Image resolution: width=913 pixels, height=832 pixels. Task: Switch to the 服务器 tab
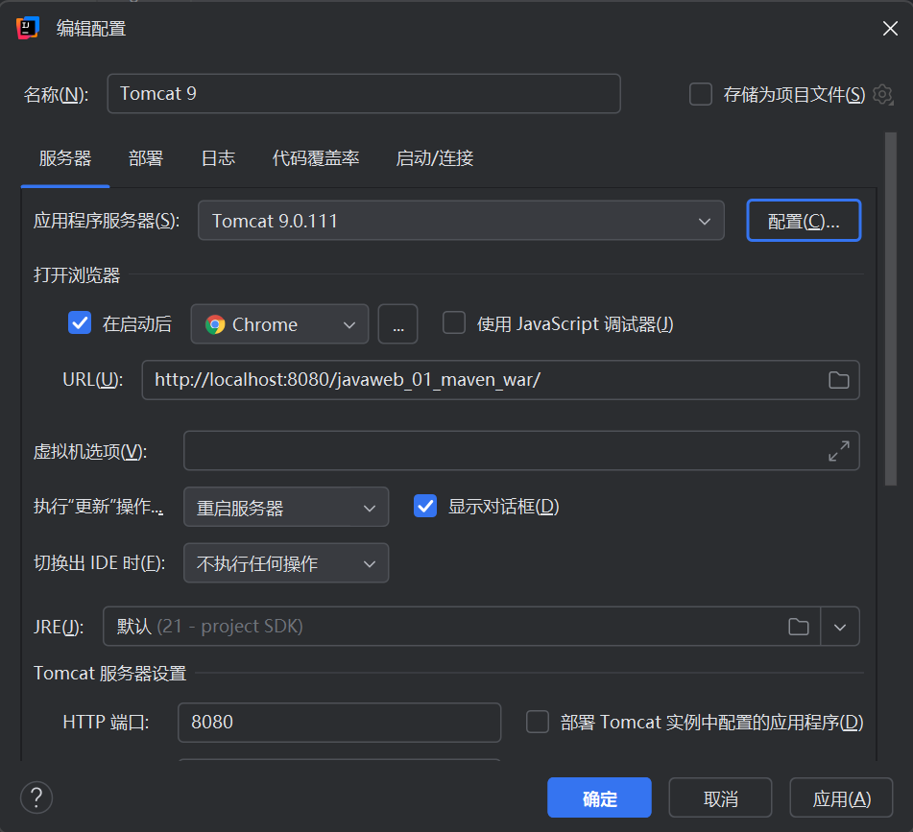(x=65, y=158)
